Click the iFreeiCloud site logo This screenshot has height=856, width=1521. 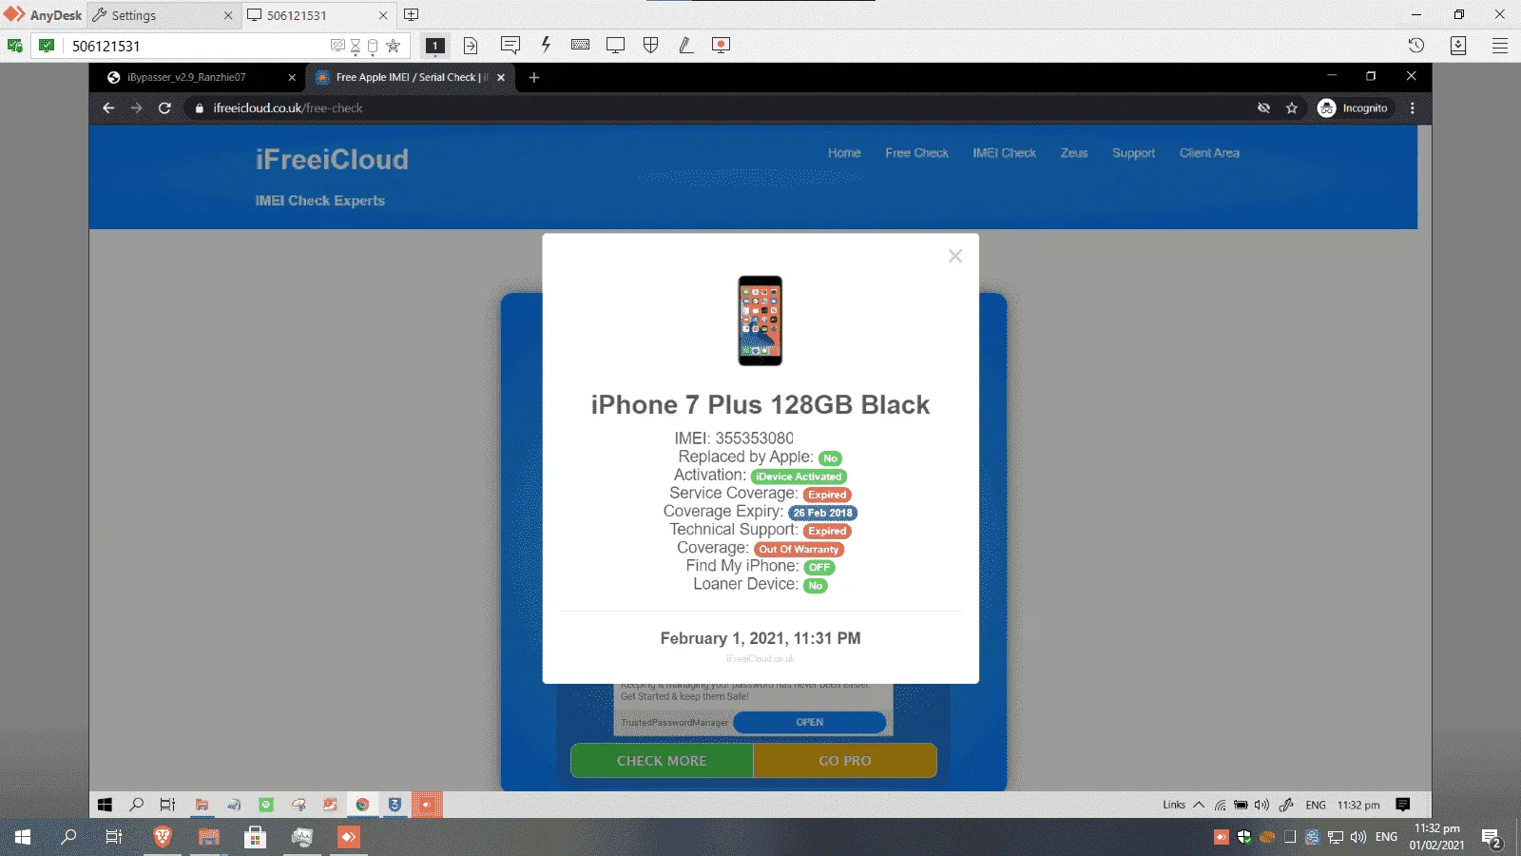click(332, 160)
